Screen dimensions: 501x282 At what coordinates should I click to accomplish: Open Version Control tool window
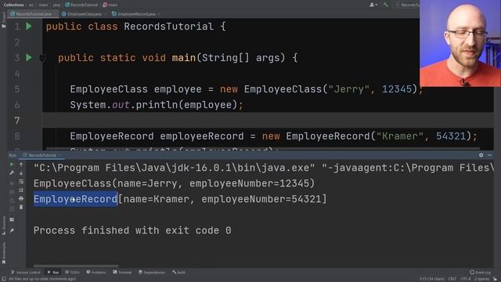point(26,273)
